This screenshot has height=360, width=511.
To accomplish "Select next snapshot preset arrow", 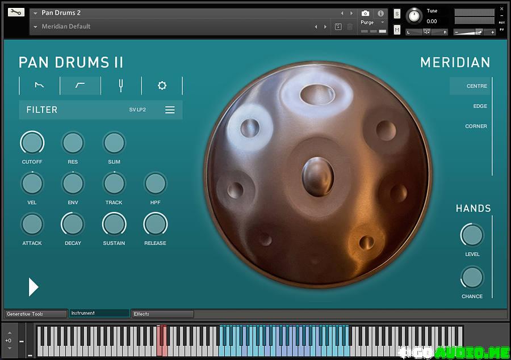I will (325, 27).
